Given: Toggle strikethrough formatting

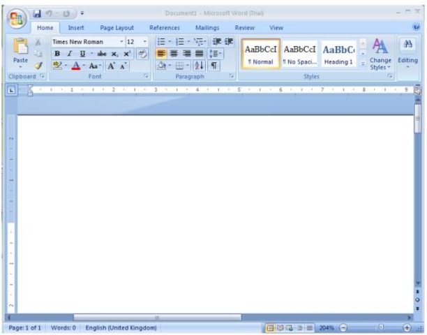Looking at the screenshot, I should (x=102, y=54).
